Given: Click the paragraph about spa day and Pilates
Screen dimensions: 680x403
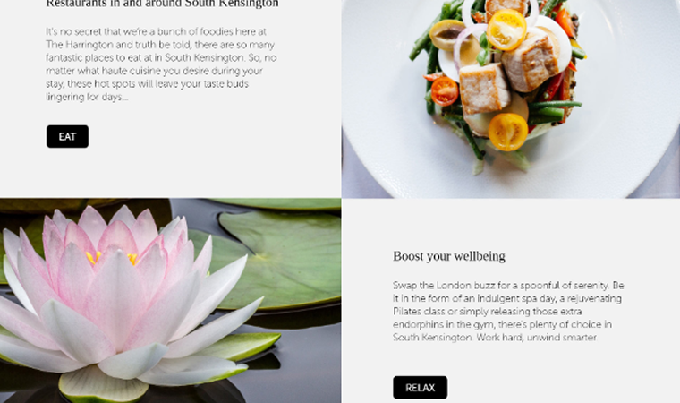Looking at the screenshot, I should [508, 312].
